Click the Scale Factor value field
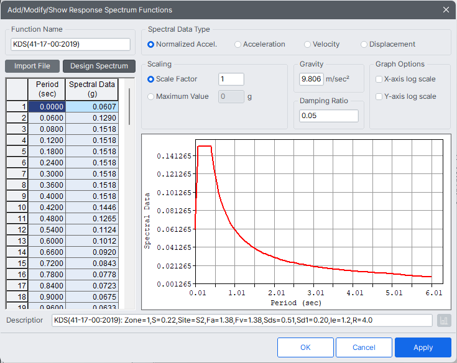Viewport: 457px width, 363px height. (231, 79)
